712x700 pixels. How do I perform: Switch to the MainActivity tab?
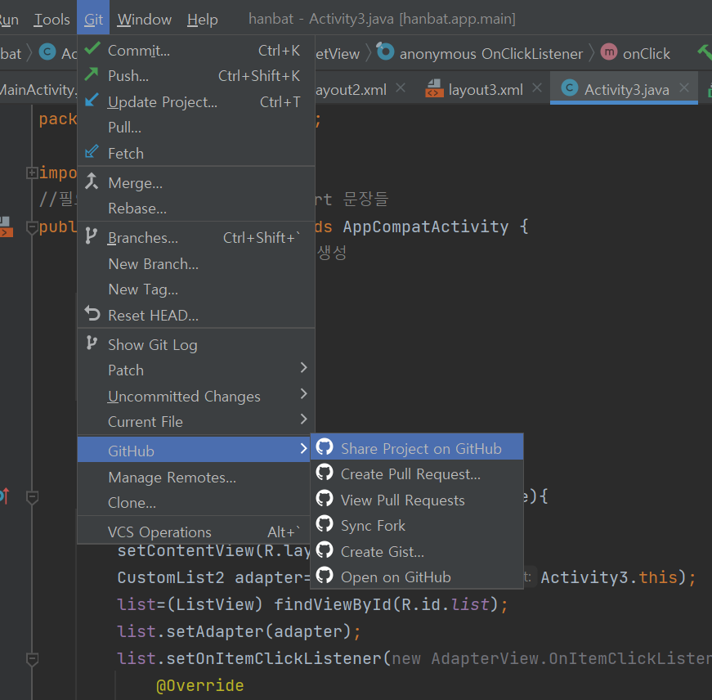tap(38, 89)
